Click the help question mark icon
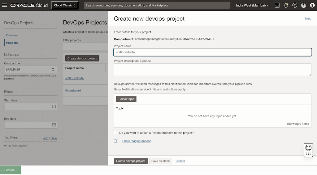Screen dimensions: 317x175 tap(295, 5)
